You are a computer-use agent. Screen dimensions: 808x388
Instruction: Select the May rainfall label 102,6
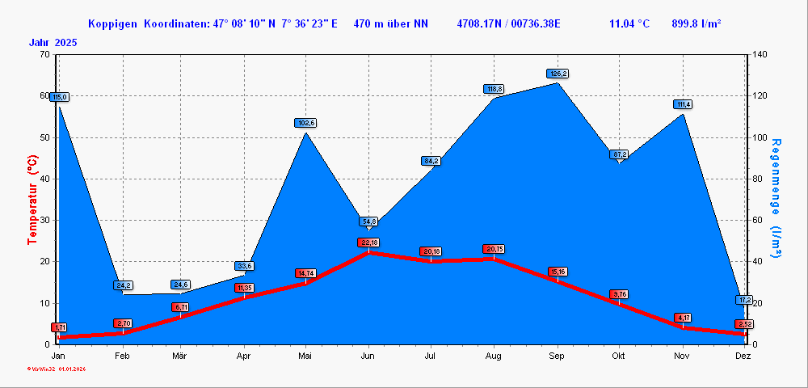tap(305, 123)
